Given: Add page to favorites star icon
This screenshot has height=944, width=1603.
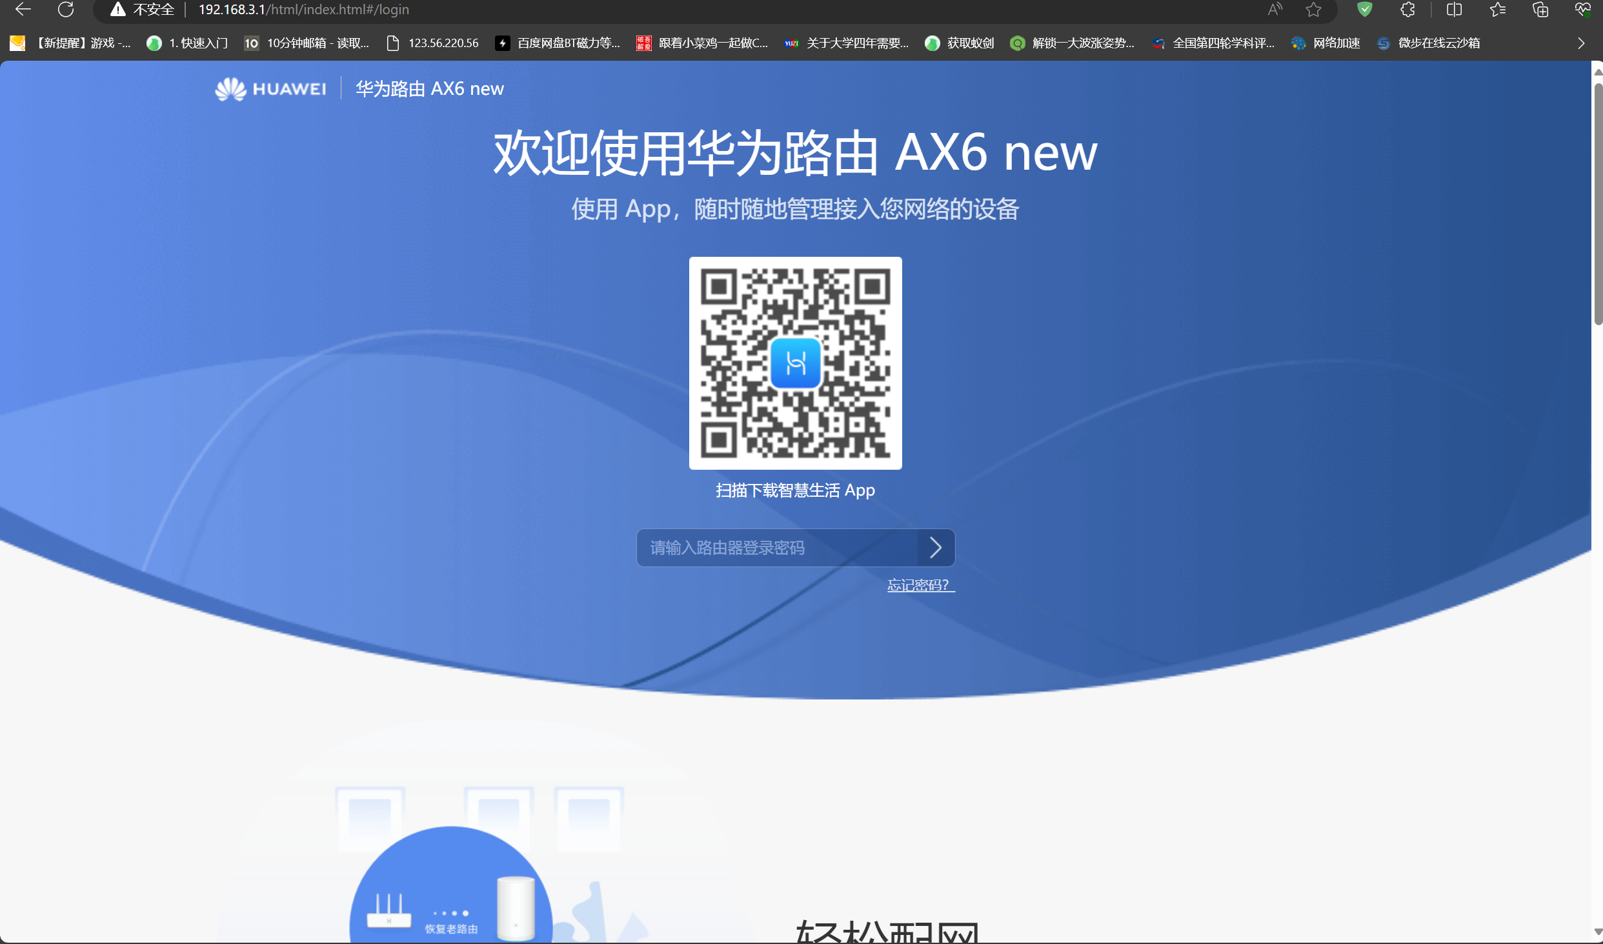Looking at the screenshot, I should tap(1313, 10).
